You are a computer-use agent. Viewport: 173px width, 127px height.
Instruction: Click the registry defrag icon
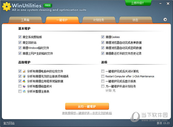coord(24,91)
